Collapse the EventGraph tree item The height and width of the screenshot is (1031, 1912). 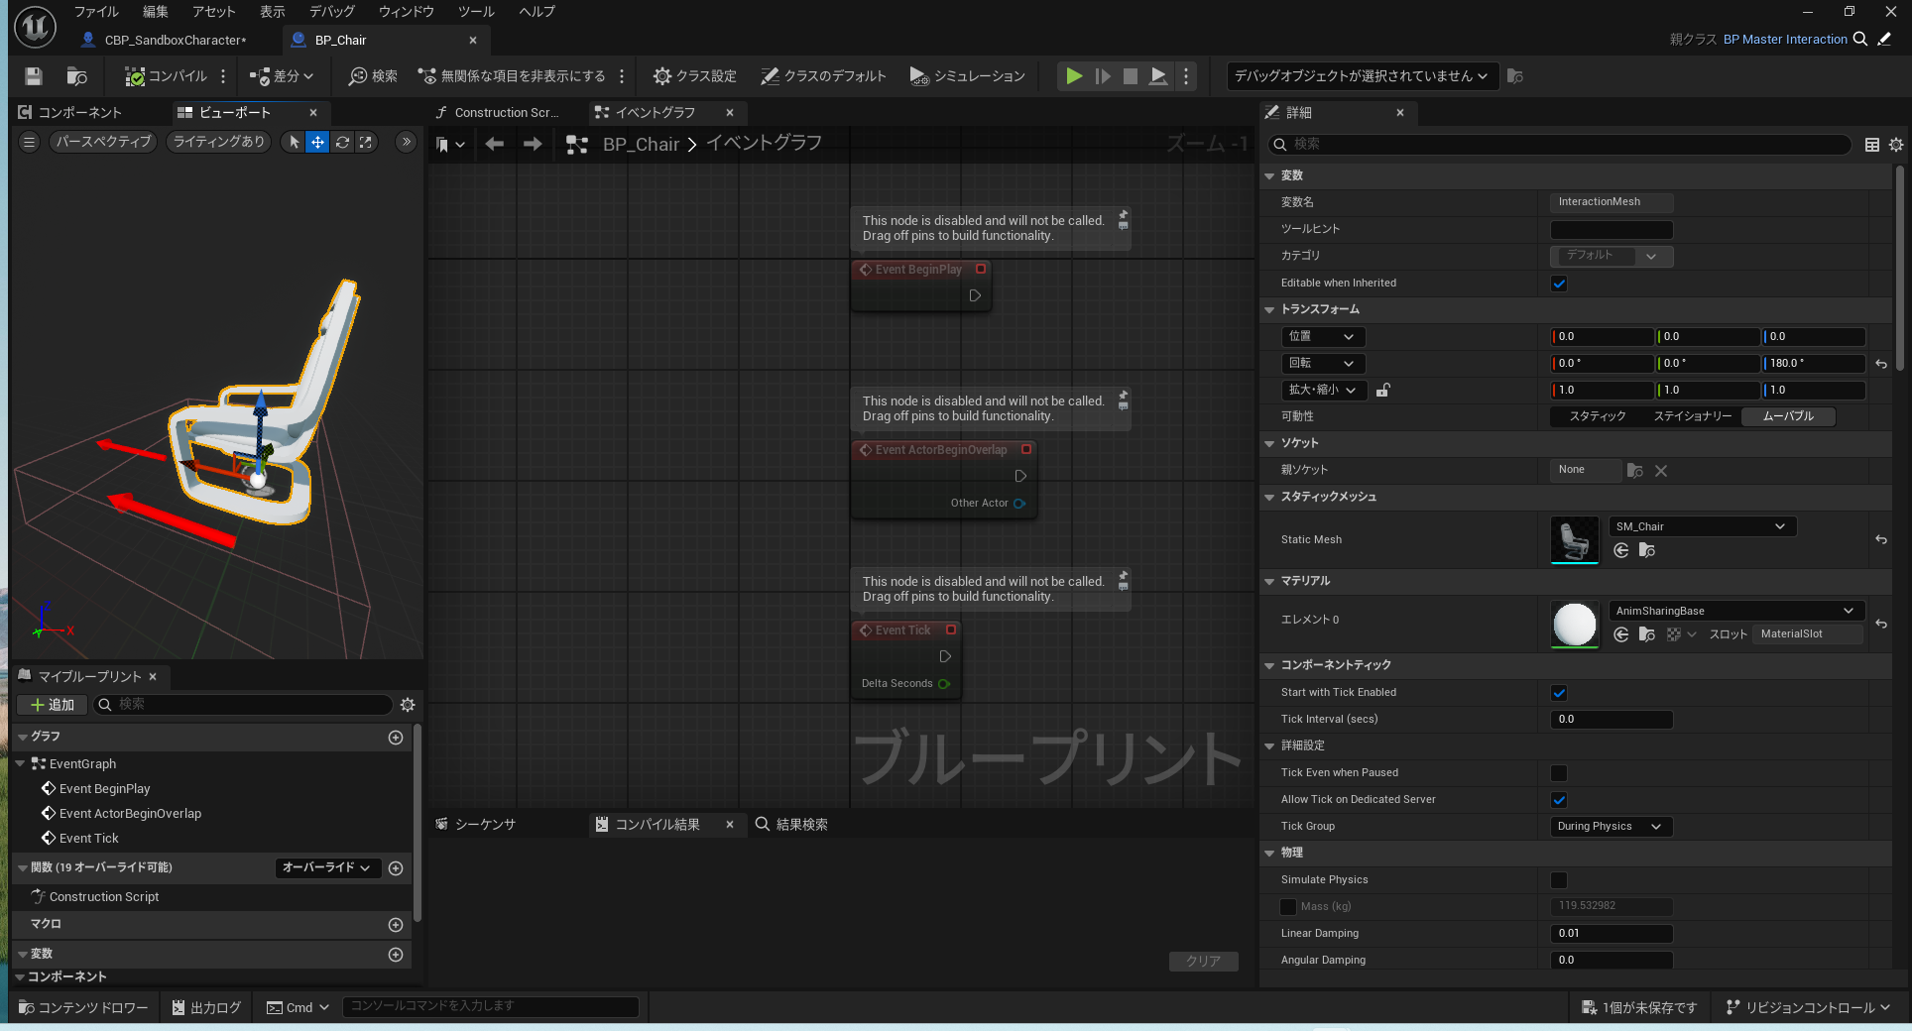[20, 764]
